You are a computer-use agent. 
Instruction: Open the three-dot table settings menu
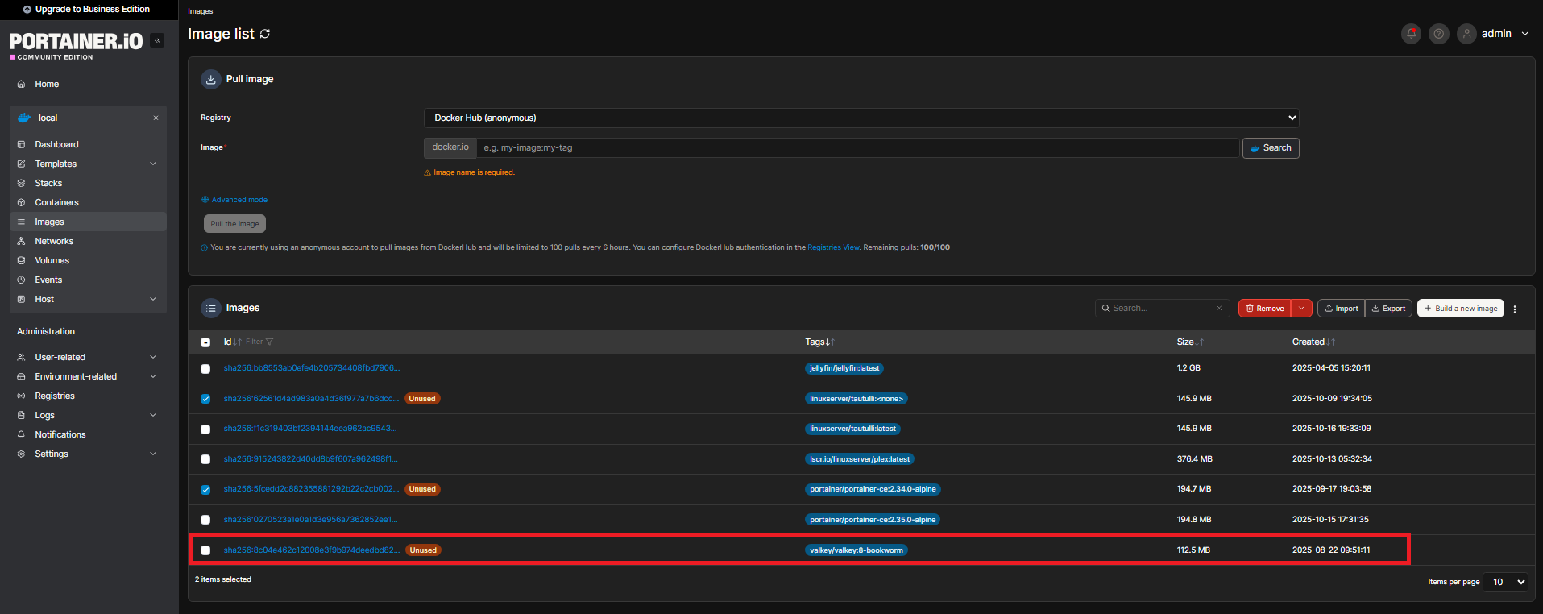click(x=1515, y=309)
